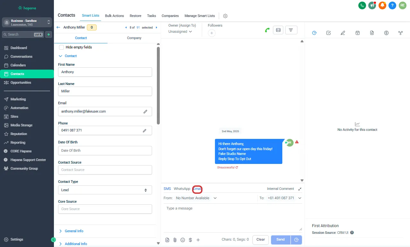The height and width of the screenshot is (247, 410).
Task: Toggle the Hide empty fields checkbox
Action: tap(62, 47)
